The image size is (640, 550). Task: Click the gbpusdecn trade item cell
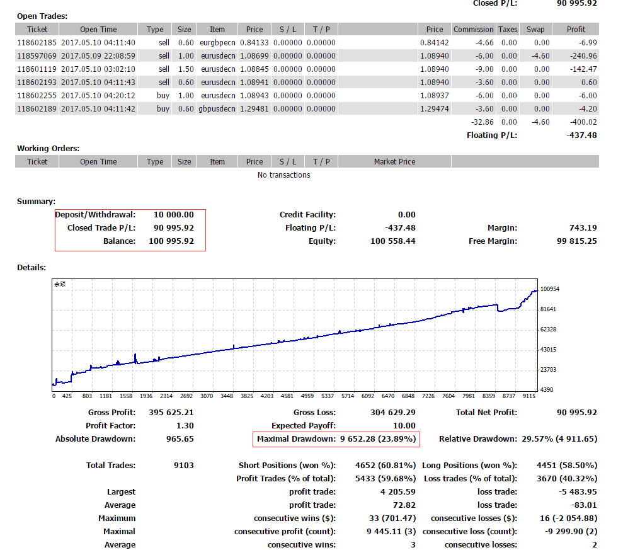pos(217,108)
